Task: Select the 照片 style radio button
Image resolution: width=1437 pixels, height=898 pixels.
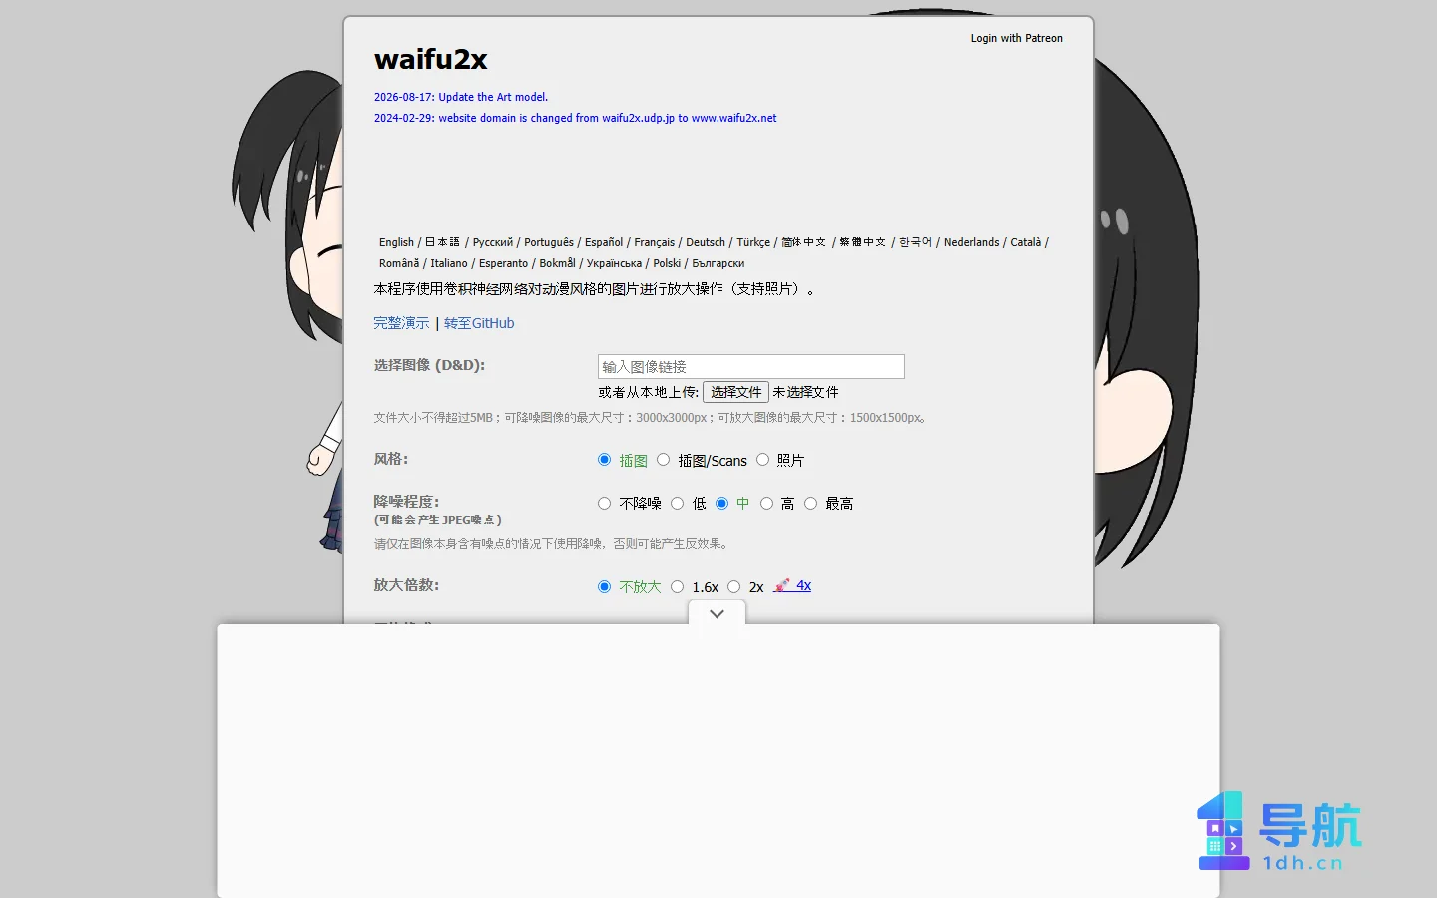Action: pos(762,460)
